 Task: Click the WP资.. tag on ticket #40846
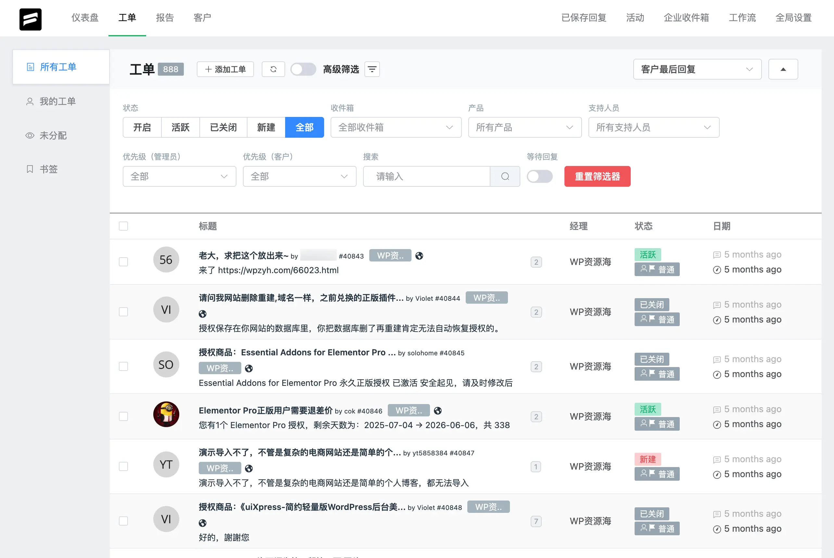pos(409,410)
